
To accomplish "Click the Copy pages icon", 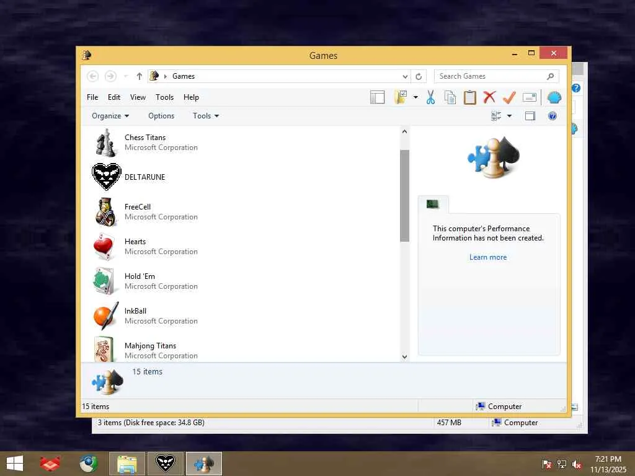I will (x=450, y=97).
